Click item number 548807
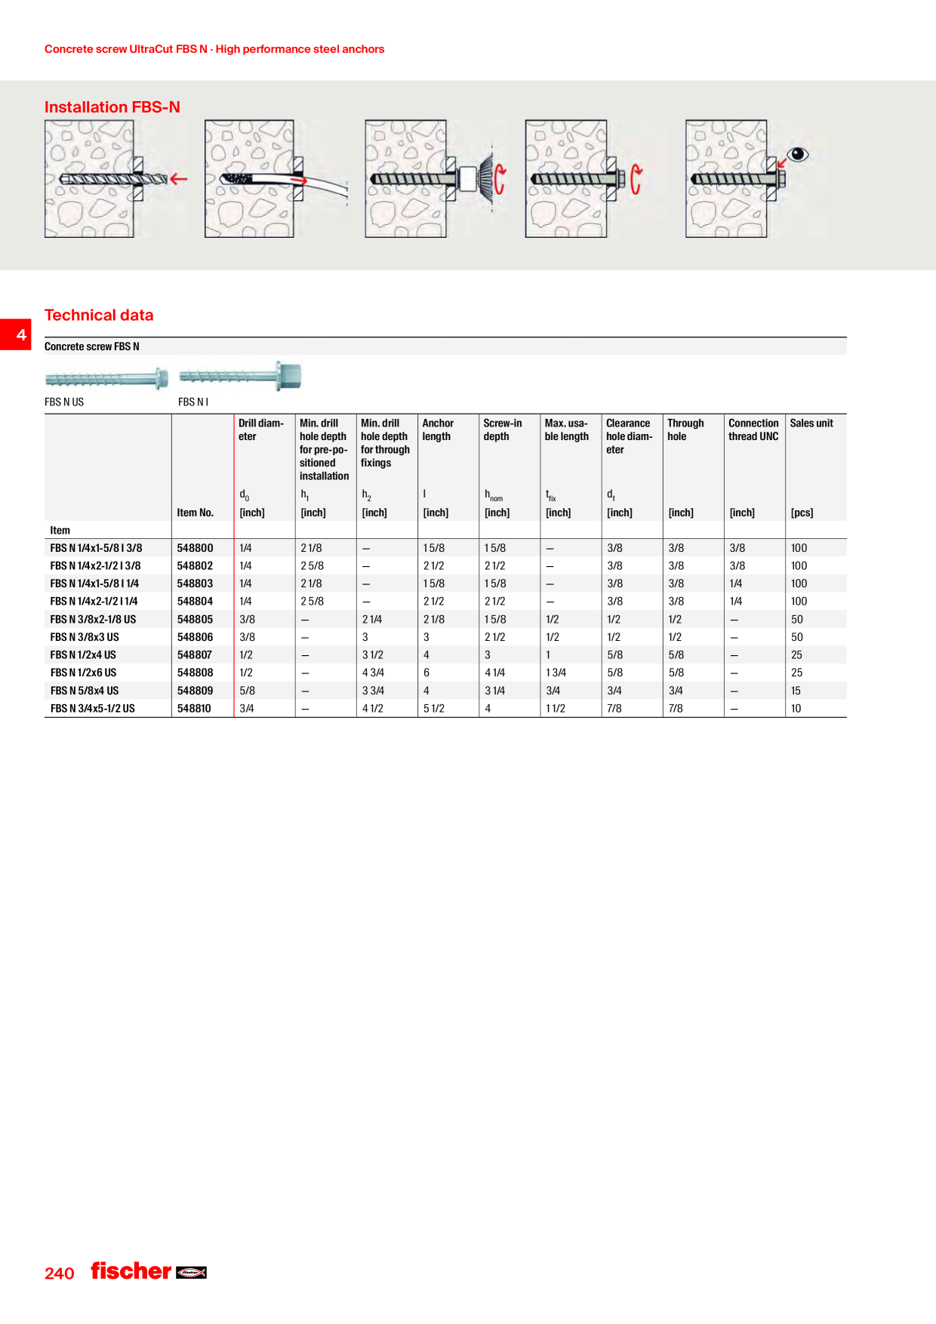This screenshot has width=936, height=1324. point(195,655)
